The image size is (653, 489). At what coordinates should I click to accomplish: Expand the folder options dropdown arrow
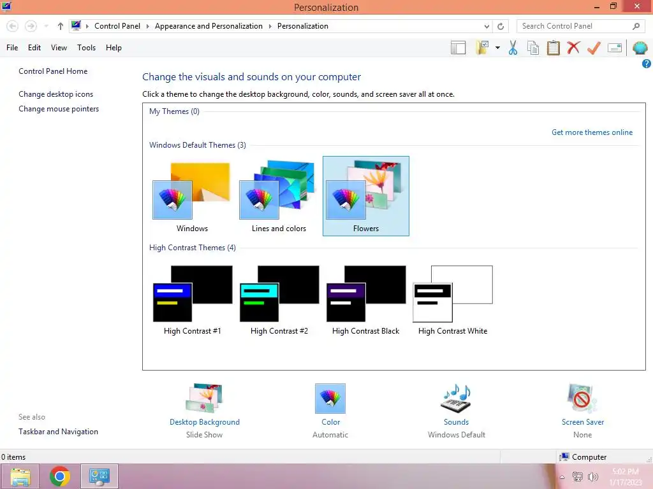coord(497,48)
